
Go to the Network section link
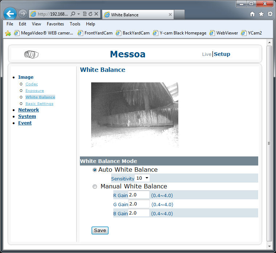click(x=28, y=110)
